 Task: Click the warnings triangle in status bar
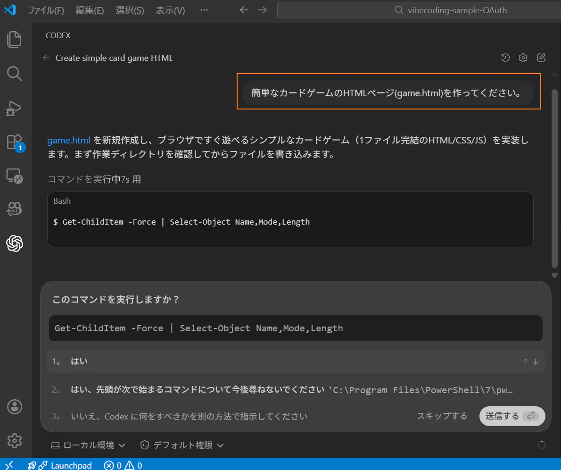click(x=129, y=465)
